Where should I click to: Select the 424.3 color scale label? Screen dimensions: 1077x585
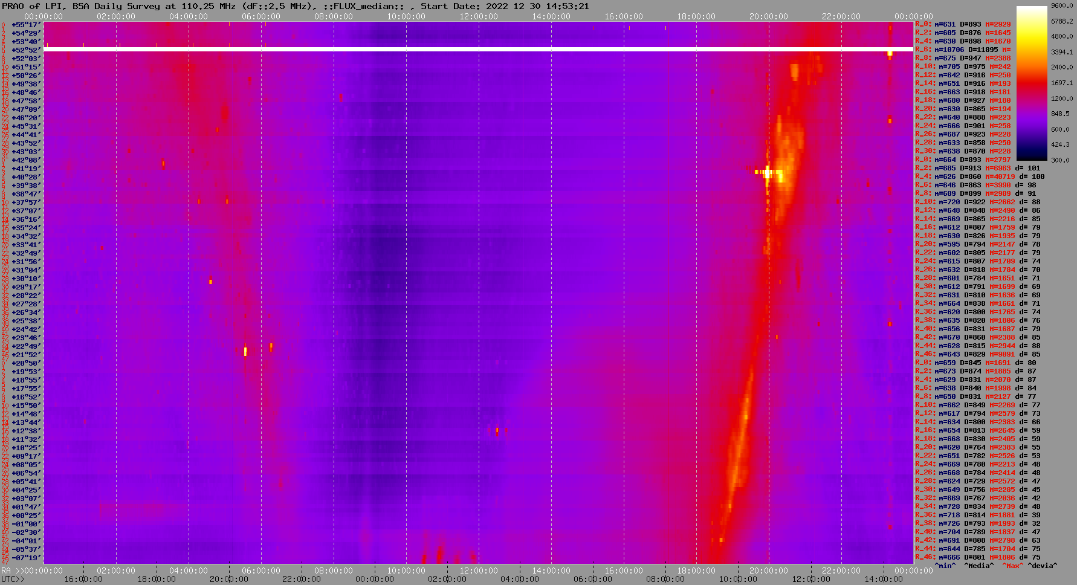click(1060, 144)
